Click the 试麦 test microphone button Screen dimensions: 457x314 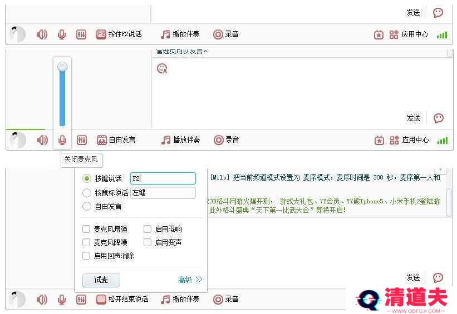(x=101, y=280)
